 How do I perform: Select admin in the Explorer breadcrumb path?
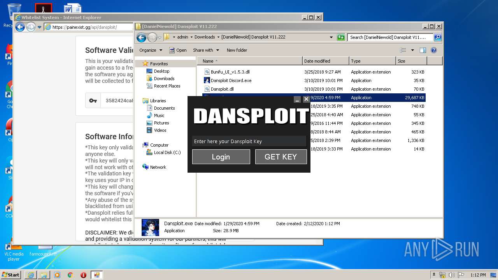pyautogui.click(x=182, y=37)
